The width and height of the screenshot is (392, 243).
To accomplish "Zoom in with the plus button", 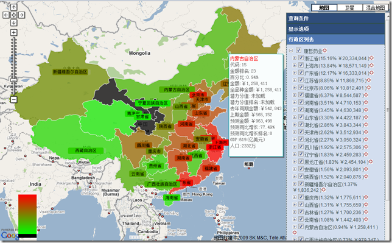I will click(14, 32).
